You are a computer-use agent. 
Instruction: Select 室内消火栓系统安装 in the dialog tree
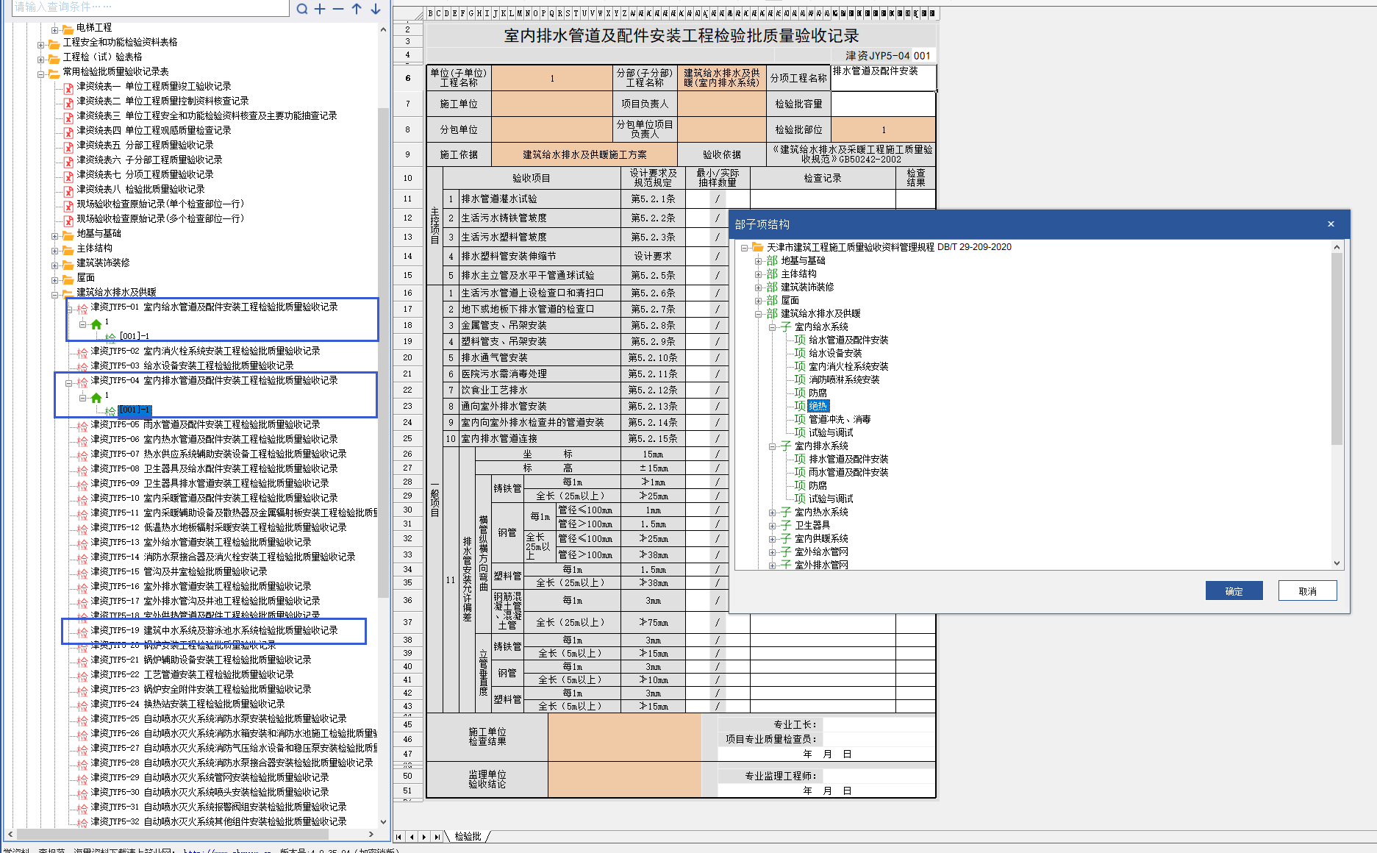(848, 366)
